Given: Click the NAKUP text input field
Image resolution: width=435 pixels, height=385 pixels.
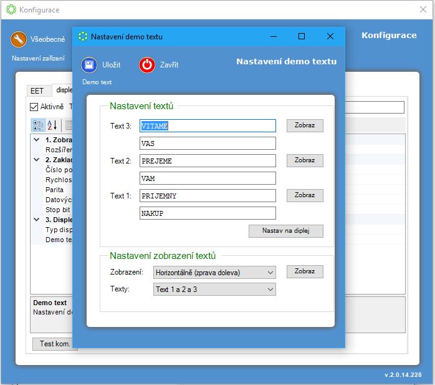Looking at the screenshot, I should pos(208,213).
